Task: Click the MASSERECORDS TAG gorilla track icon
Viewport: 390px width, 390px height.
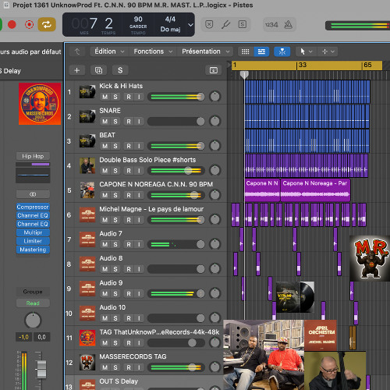Action: (x=87, y=363)
